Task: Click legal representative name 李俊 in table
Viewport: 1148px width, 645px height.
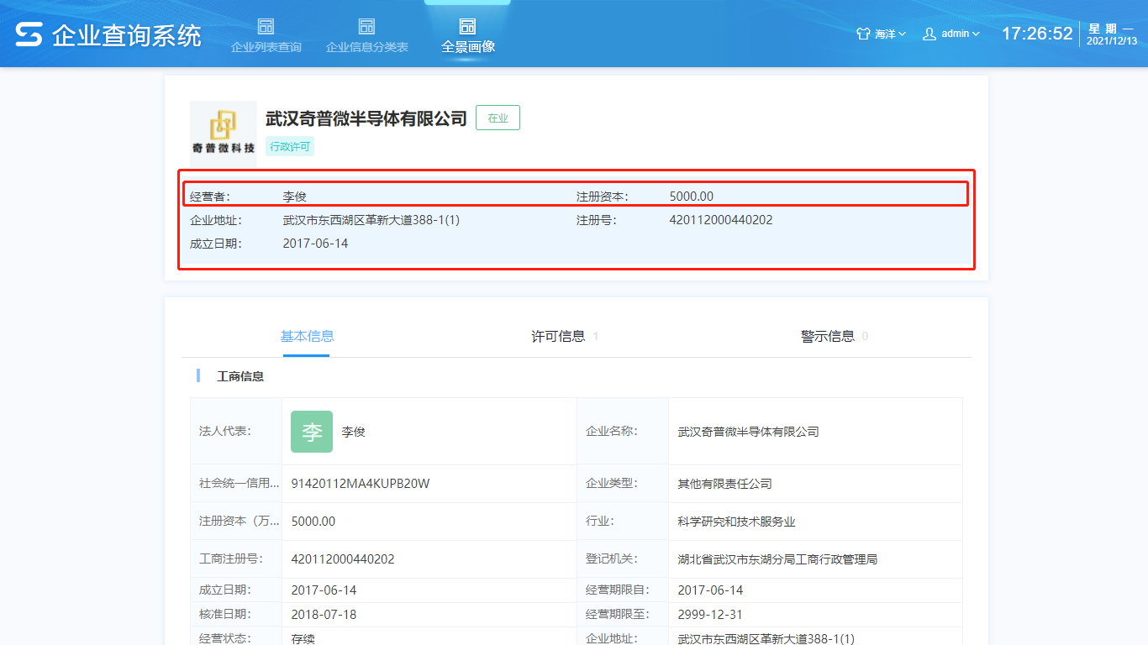Action: (353, 433)
